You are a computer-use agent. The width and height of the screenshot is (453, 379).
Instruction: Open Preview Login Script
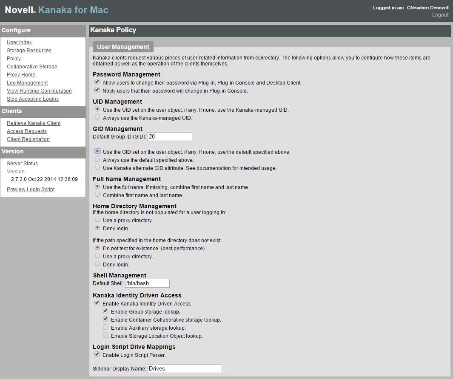click(x=31, y=189)
